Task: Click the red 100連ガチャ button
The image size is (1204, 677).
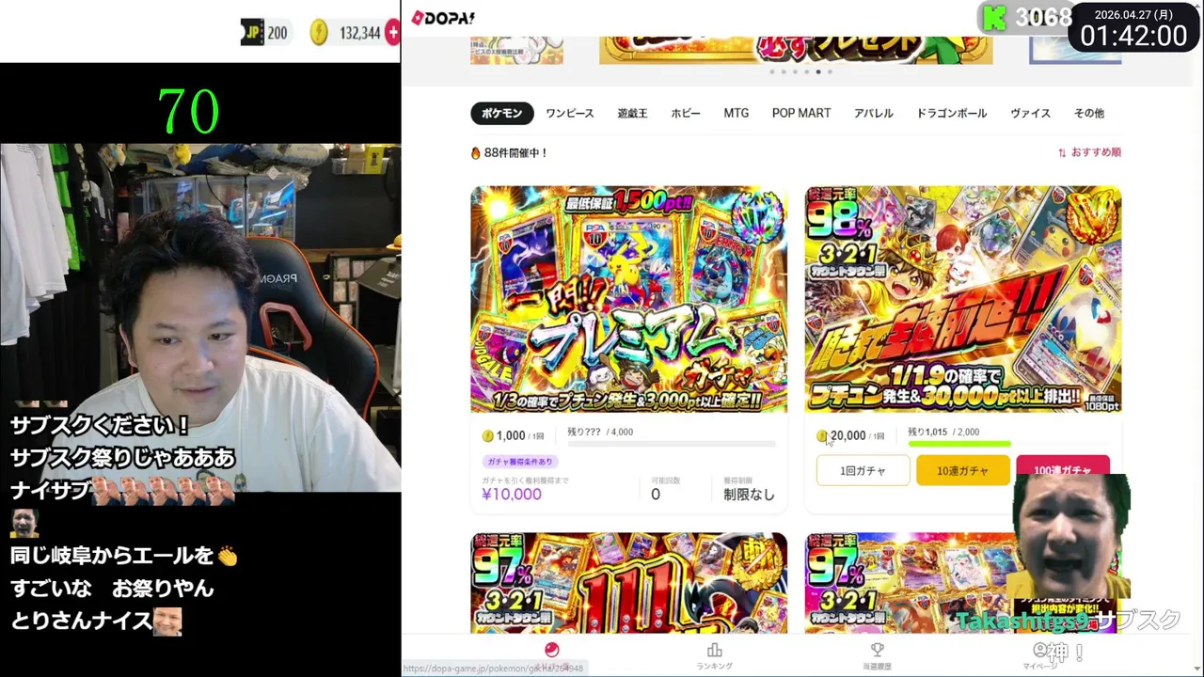Action: [x=1062, y=467]
